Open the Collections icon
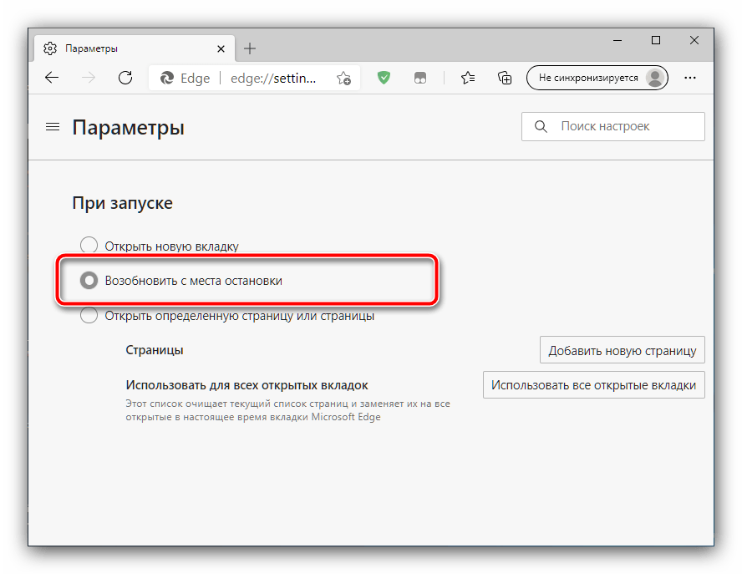The height and width of the screenshot is (574, 742). 505,78
